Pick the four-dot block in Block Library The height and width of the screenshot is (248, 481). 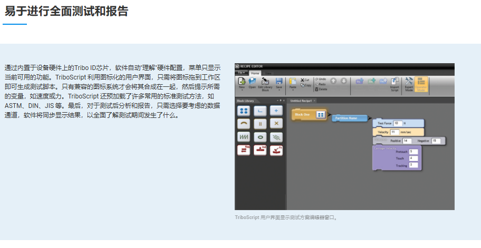(x=244, y=111)
